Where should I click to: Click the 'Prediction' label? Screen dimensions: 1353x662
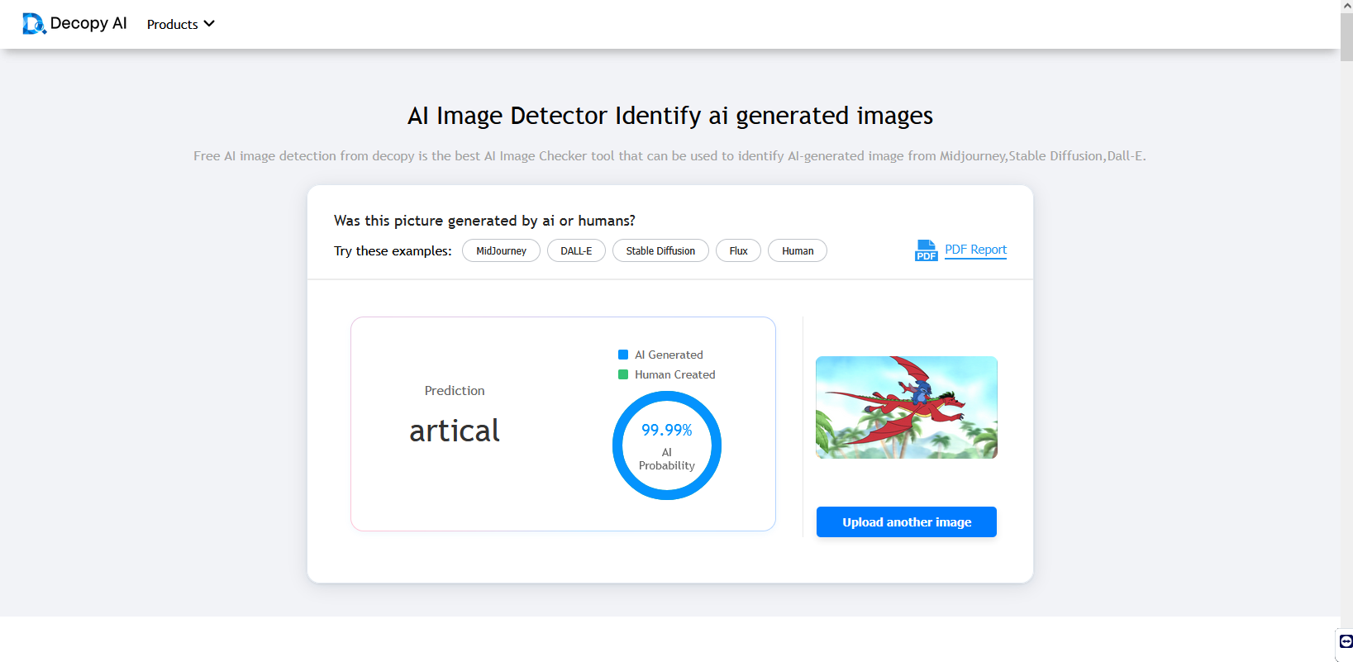[x=455, y=391]
